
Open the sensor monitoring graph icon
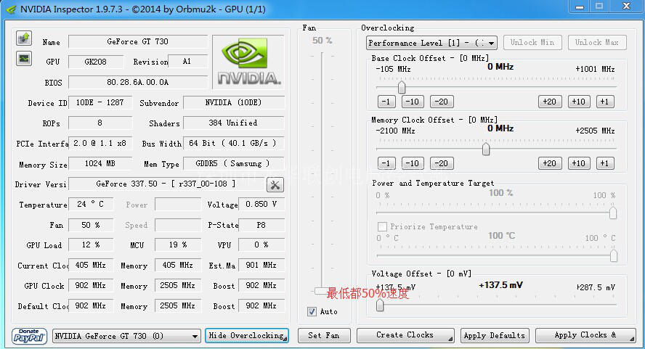pos(24,59)
